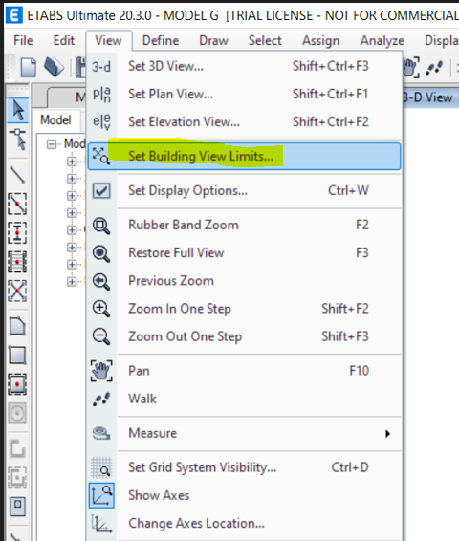
Task: Click the restore full view magnifier icon
Action: pyautogui.click(x=101, y=253)
